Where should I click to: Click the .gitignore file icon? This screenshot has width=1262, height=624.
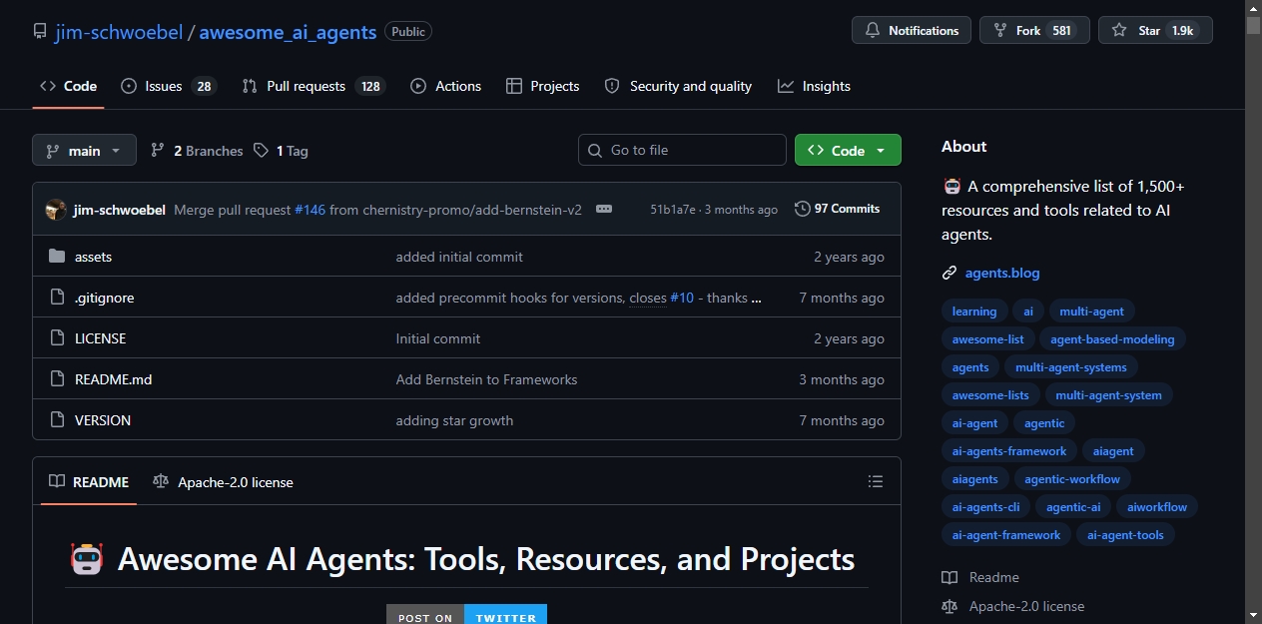coord(57,298)
